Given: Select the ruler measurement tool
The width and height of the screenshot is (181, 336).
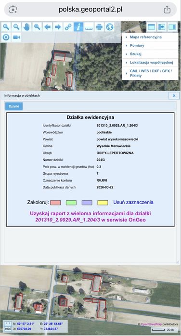Looking at the screenshot, I should click(89, 27).
